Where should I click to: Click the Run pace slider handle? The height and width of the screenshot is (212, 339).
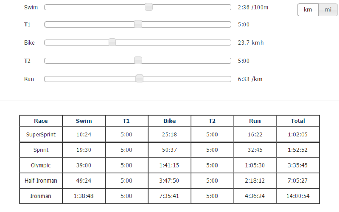(x=140, y=79)
